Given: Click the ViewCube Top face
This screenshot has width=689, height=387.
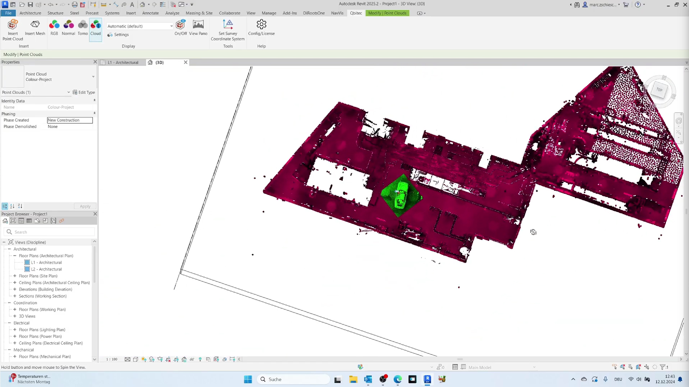Looking at the screenshot, I should (x=659, y=90).
